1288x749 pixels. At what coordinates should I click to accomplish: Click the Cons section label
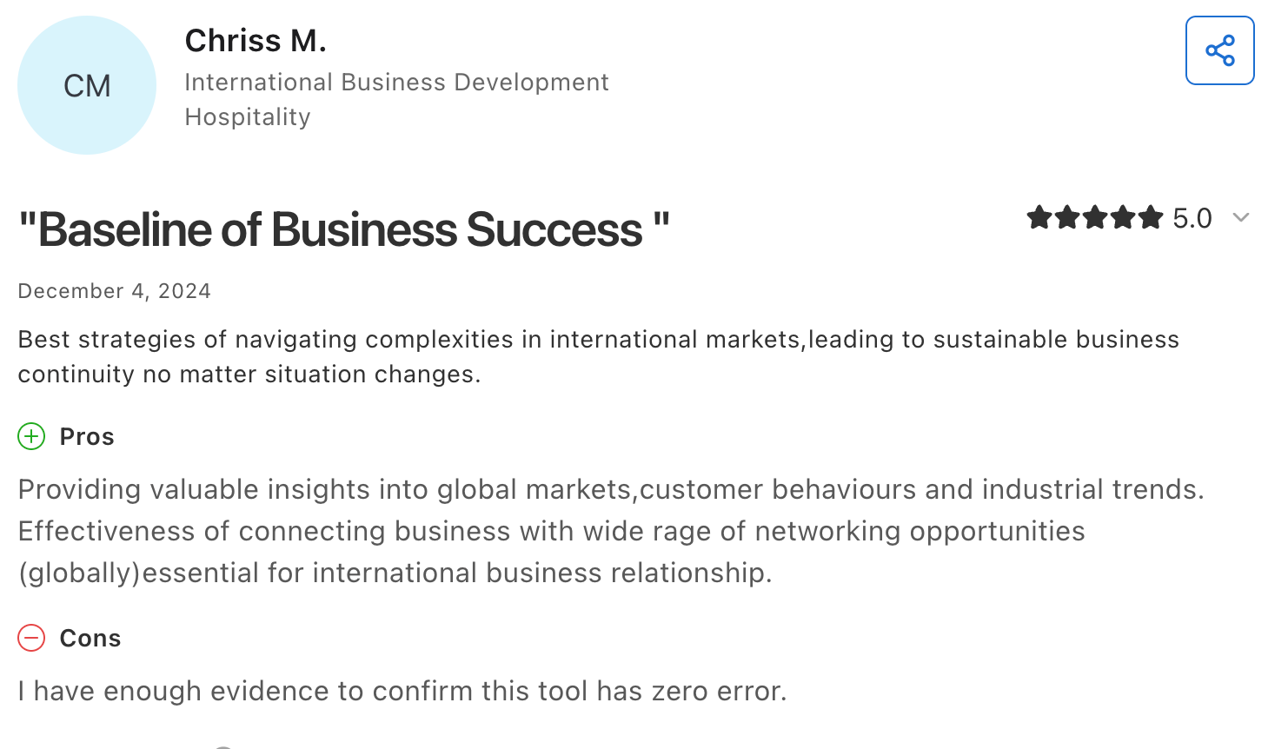click(x=90, y=638)
